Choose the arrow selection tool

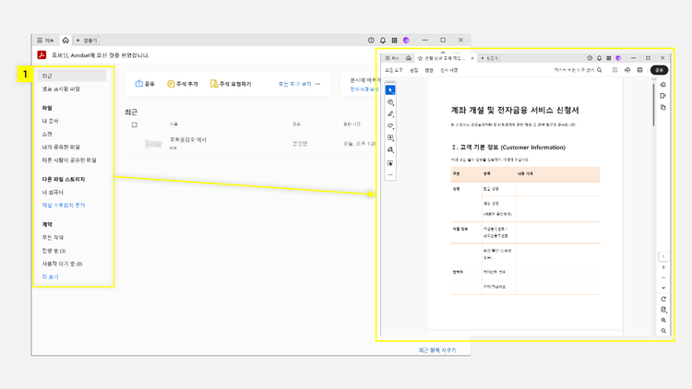390,90
